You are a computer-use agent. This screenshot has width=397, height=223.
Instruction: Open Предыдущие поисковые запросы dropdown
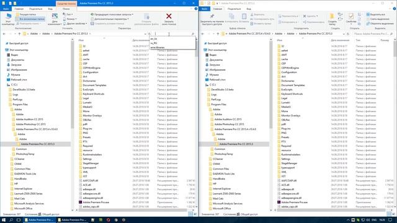click(112, 15)
